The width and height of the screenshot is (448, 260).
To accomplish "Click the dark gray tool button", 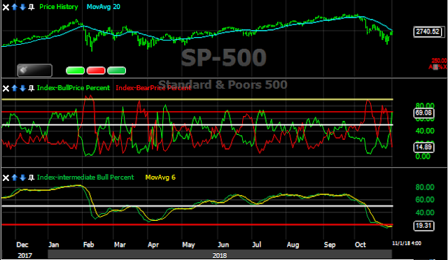I will point(34,71).
